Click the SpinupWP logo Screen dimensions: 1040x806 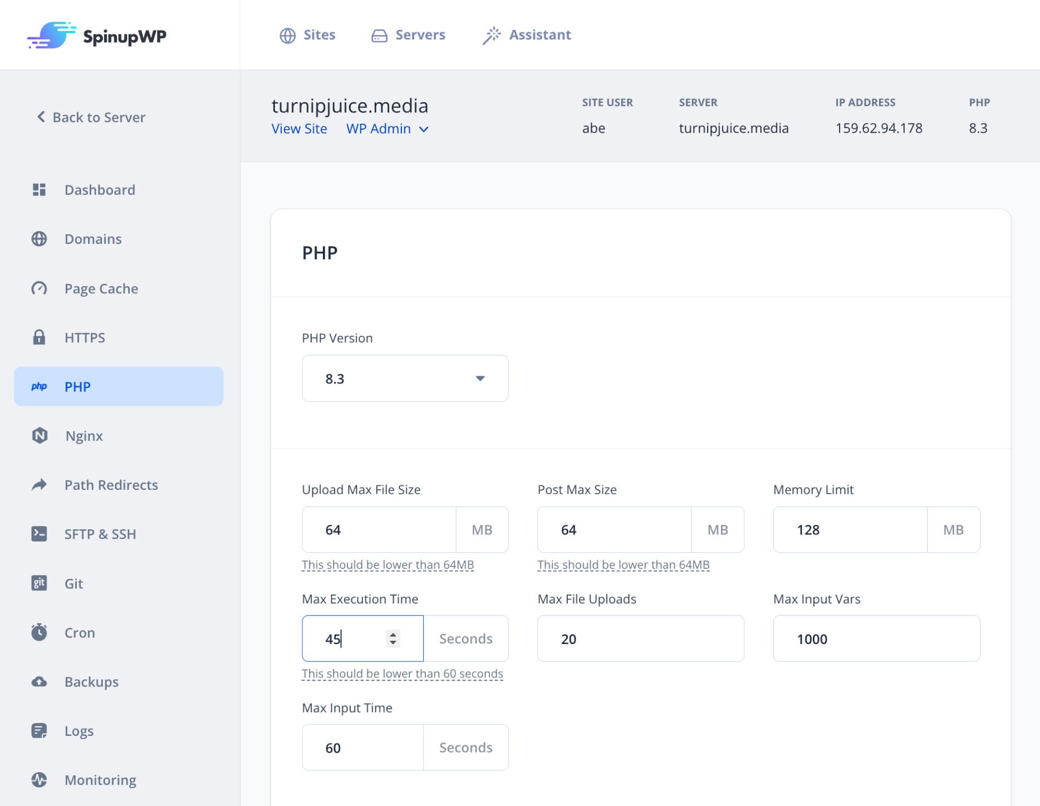pyautogui.click(x=96, y=35)
